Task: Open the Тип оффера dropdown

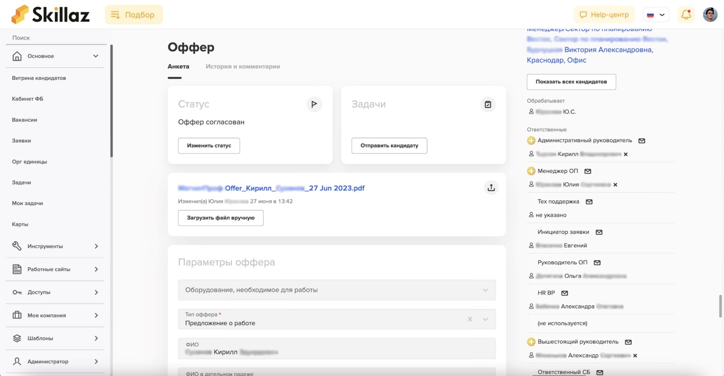Action: (x=485, y=319)
